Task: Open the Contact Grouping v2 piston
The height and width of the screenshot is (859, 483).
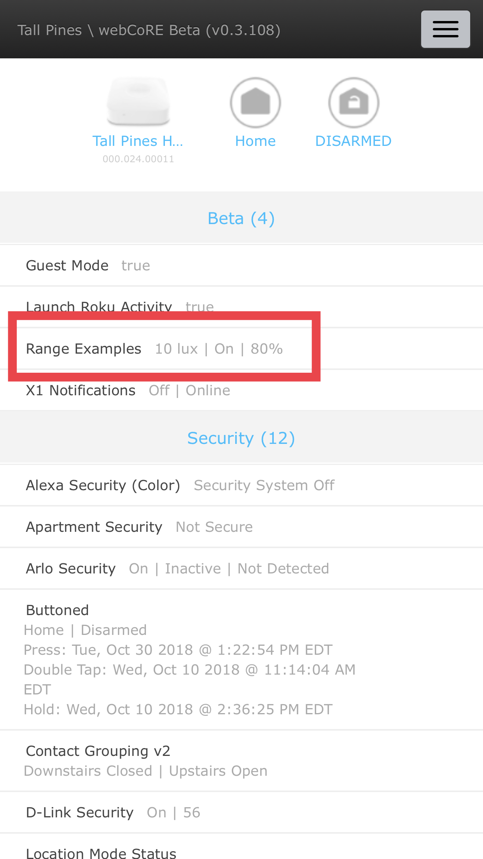Action: pyautogui.click(x=241, y=761)
